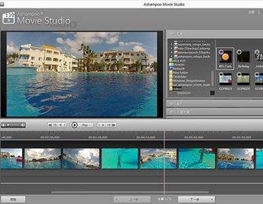The height and width of the screenshot is (204, 263).
Task: Click the mute speaker icon beside volume slider
Action: click(3, 125)
